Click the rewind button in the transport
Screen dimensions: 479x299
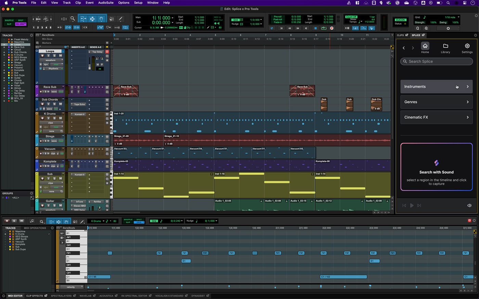click(290, 28)
